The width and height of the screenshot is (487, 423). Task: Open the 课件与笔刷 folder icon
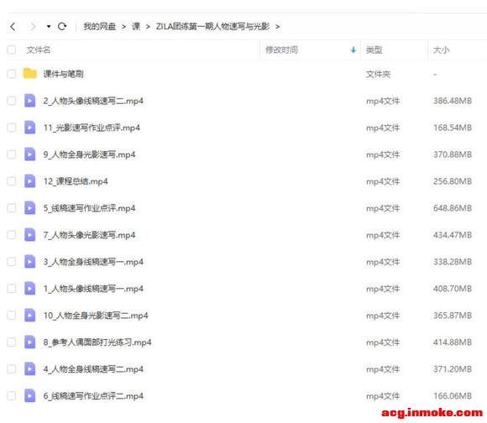30,74
